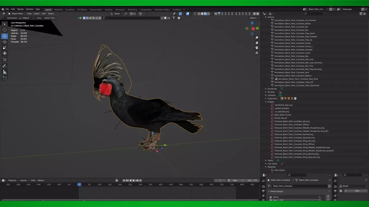Switch to solid shading mode
Image resolution: width=369 pixels, height=207 pixels.
click(202, 13)
